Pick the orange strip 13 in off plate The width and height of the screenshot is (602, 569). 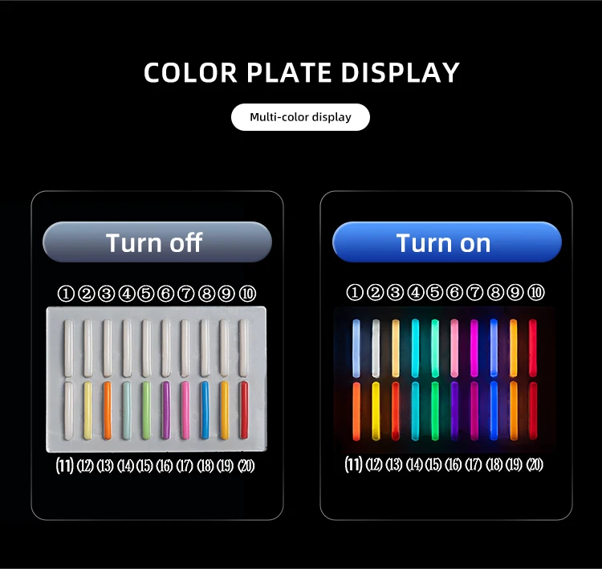point(108,410)
